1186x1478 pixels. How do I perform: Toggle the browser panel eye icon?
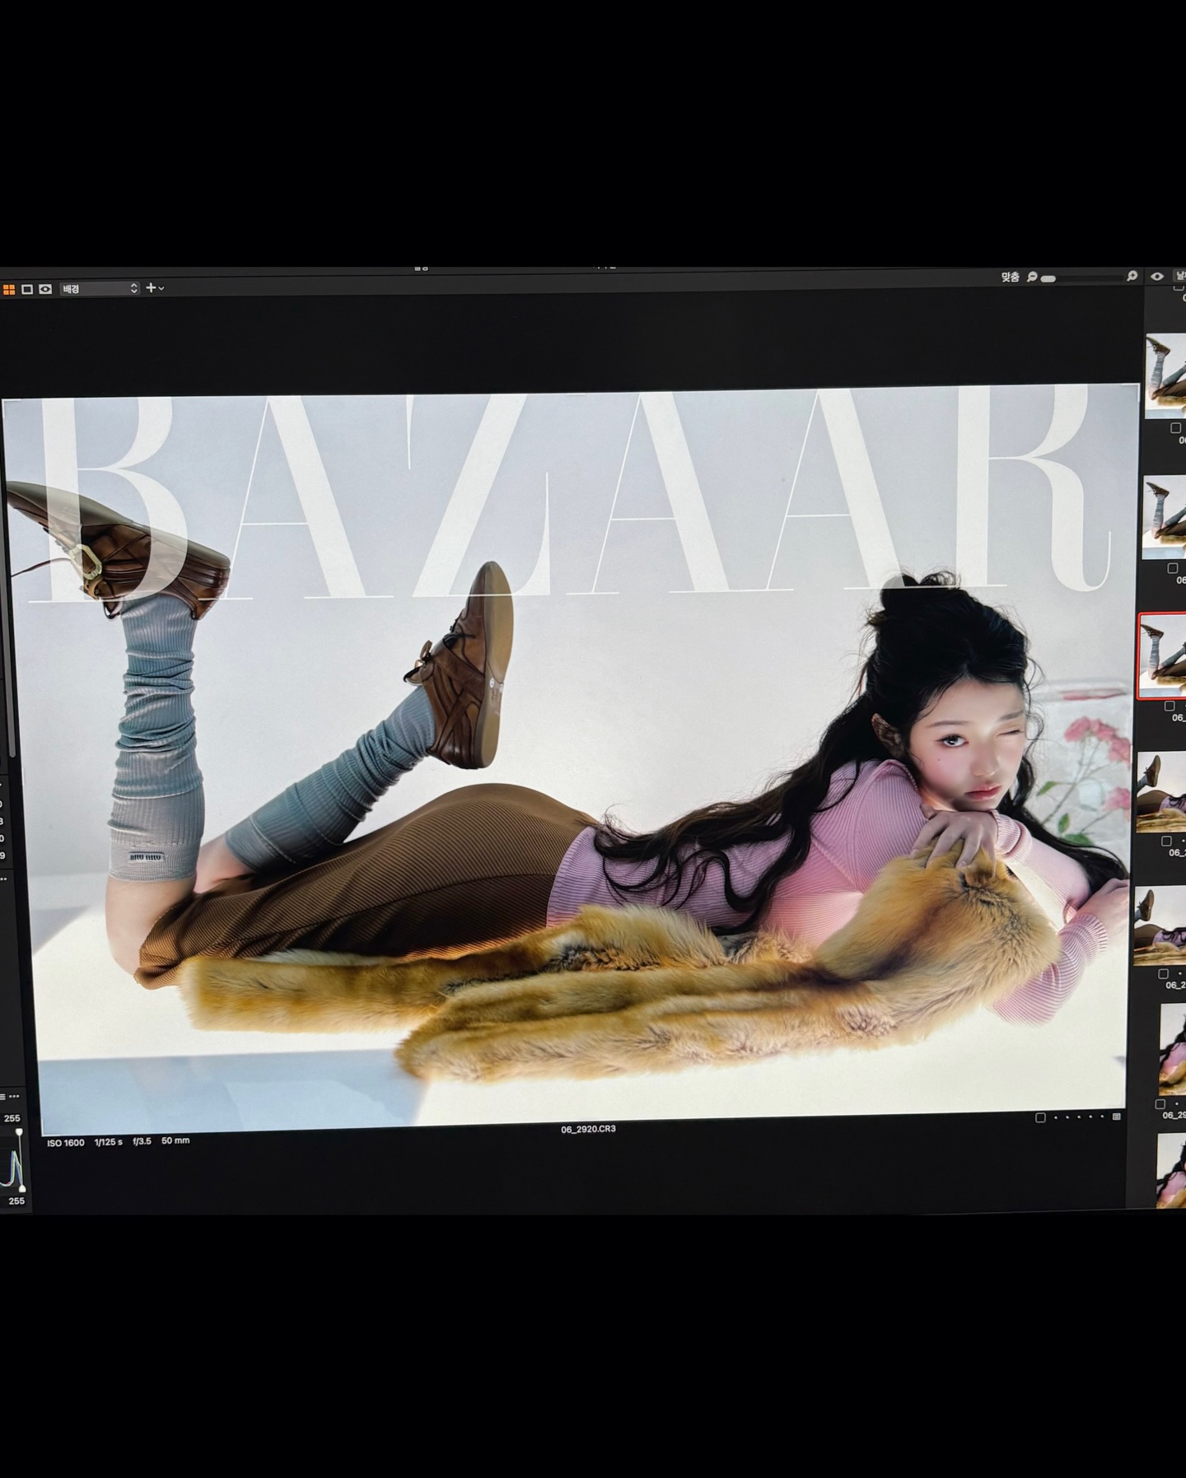(x=1157, y=277)
